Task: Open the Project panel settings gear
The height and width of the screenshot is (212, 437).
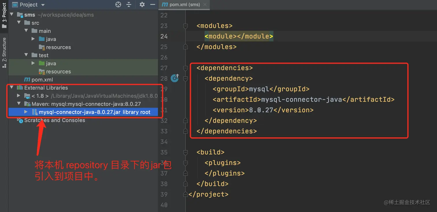Action: point(142,5)
